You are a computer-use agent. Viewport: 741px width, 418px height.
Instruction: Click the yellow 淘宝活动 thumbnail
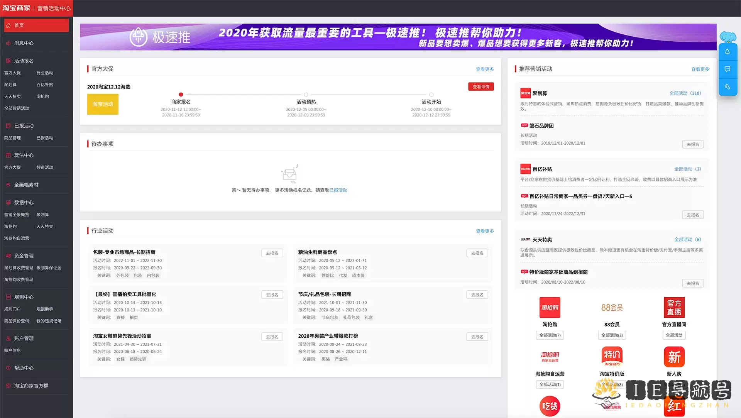(103, 104)
